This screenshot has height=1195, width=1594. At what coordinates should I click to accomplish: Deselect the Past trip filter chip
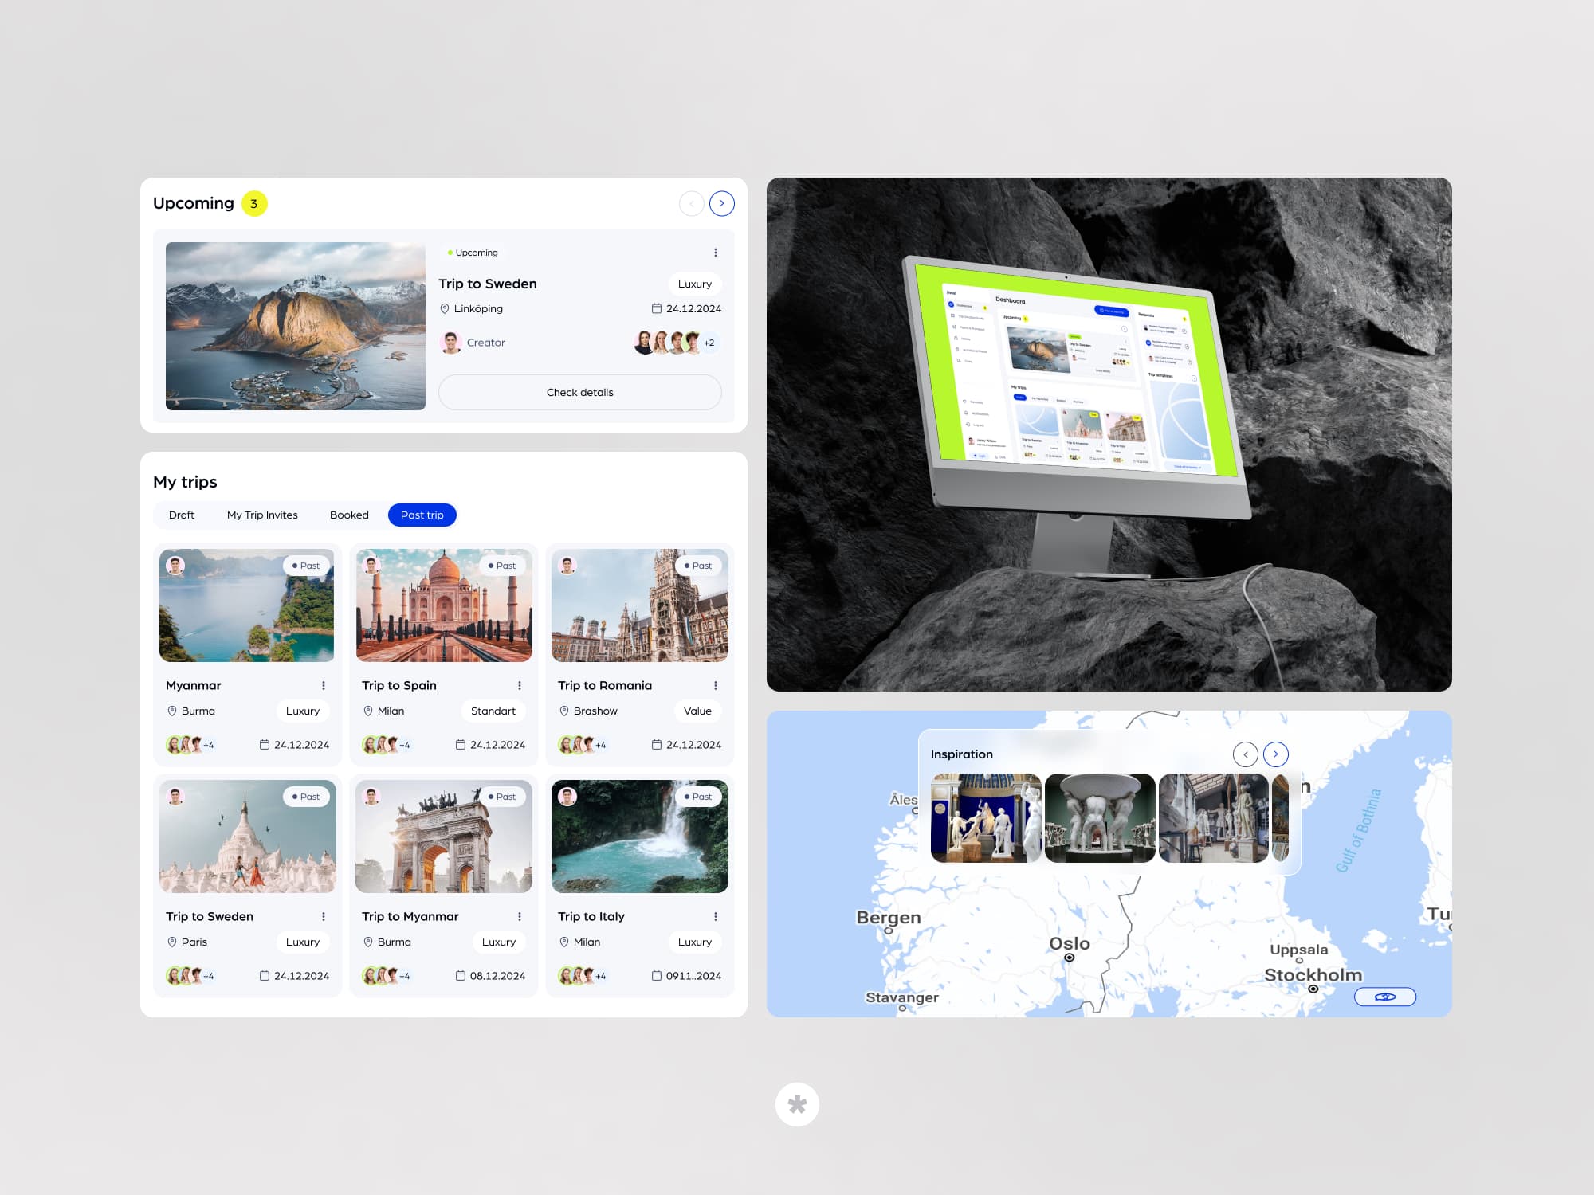(x=422, y=515)
